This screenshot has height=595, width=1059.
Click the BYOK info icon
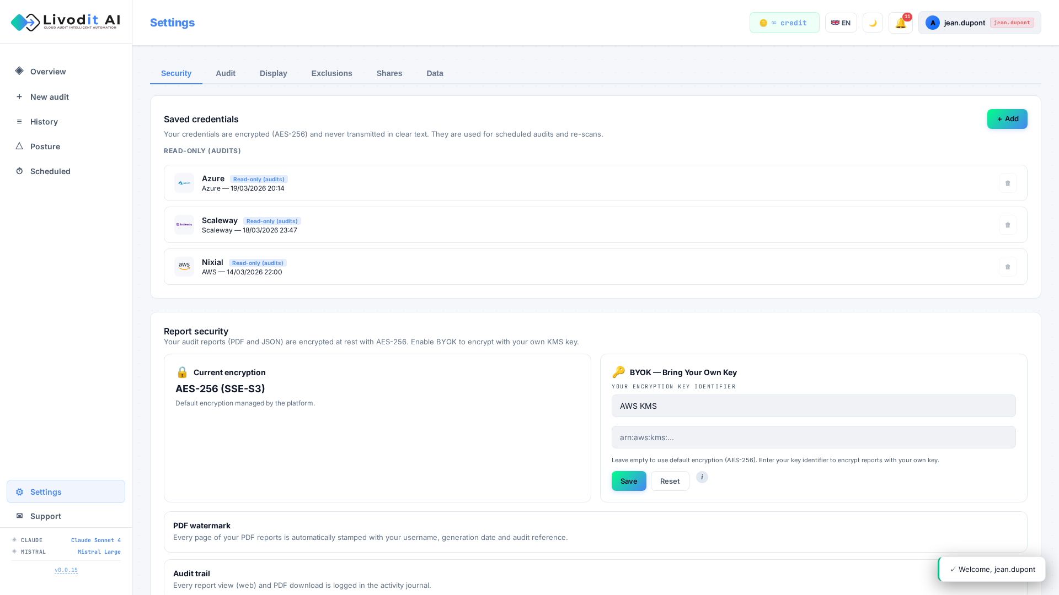pos(702,477)
